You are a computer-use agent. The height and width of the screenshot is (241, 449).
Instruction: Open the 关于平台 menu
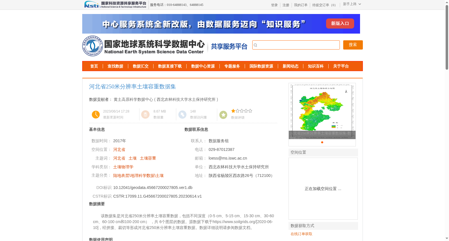coord(341,66)
